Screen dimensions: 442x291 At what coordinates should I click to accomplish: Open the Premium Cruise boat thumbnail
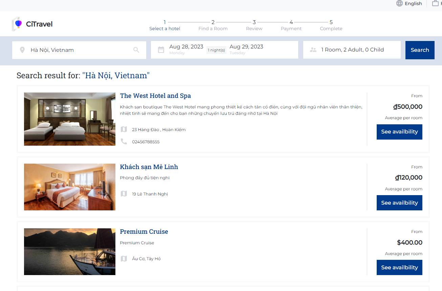(x=70, y=252)
